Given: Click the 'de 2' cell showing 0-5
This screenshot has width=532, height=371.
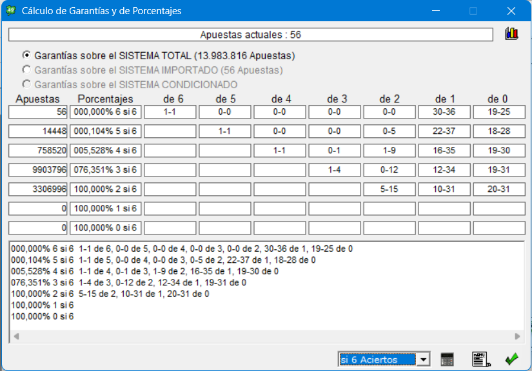Looking at the screenshot, I should coord(389,131).
